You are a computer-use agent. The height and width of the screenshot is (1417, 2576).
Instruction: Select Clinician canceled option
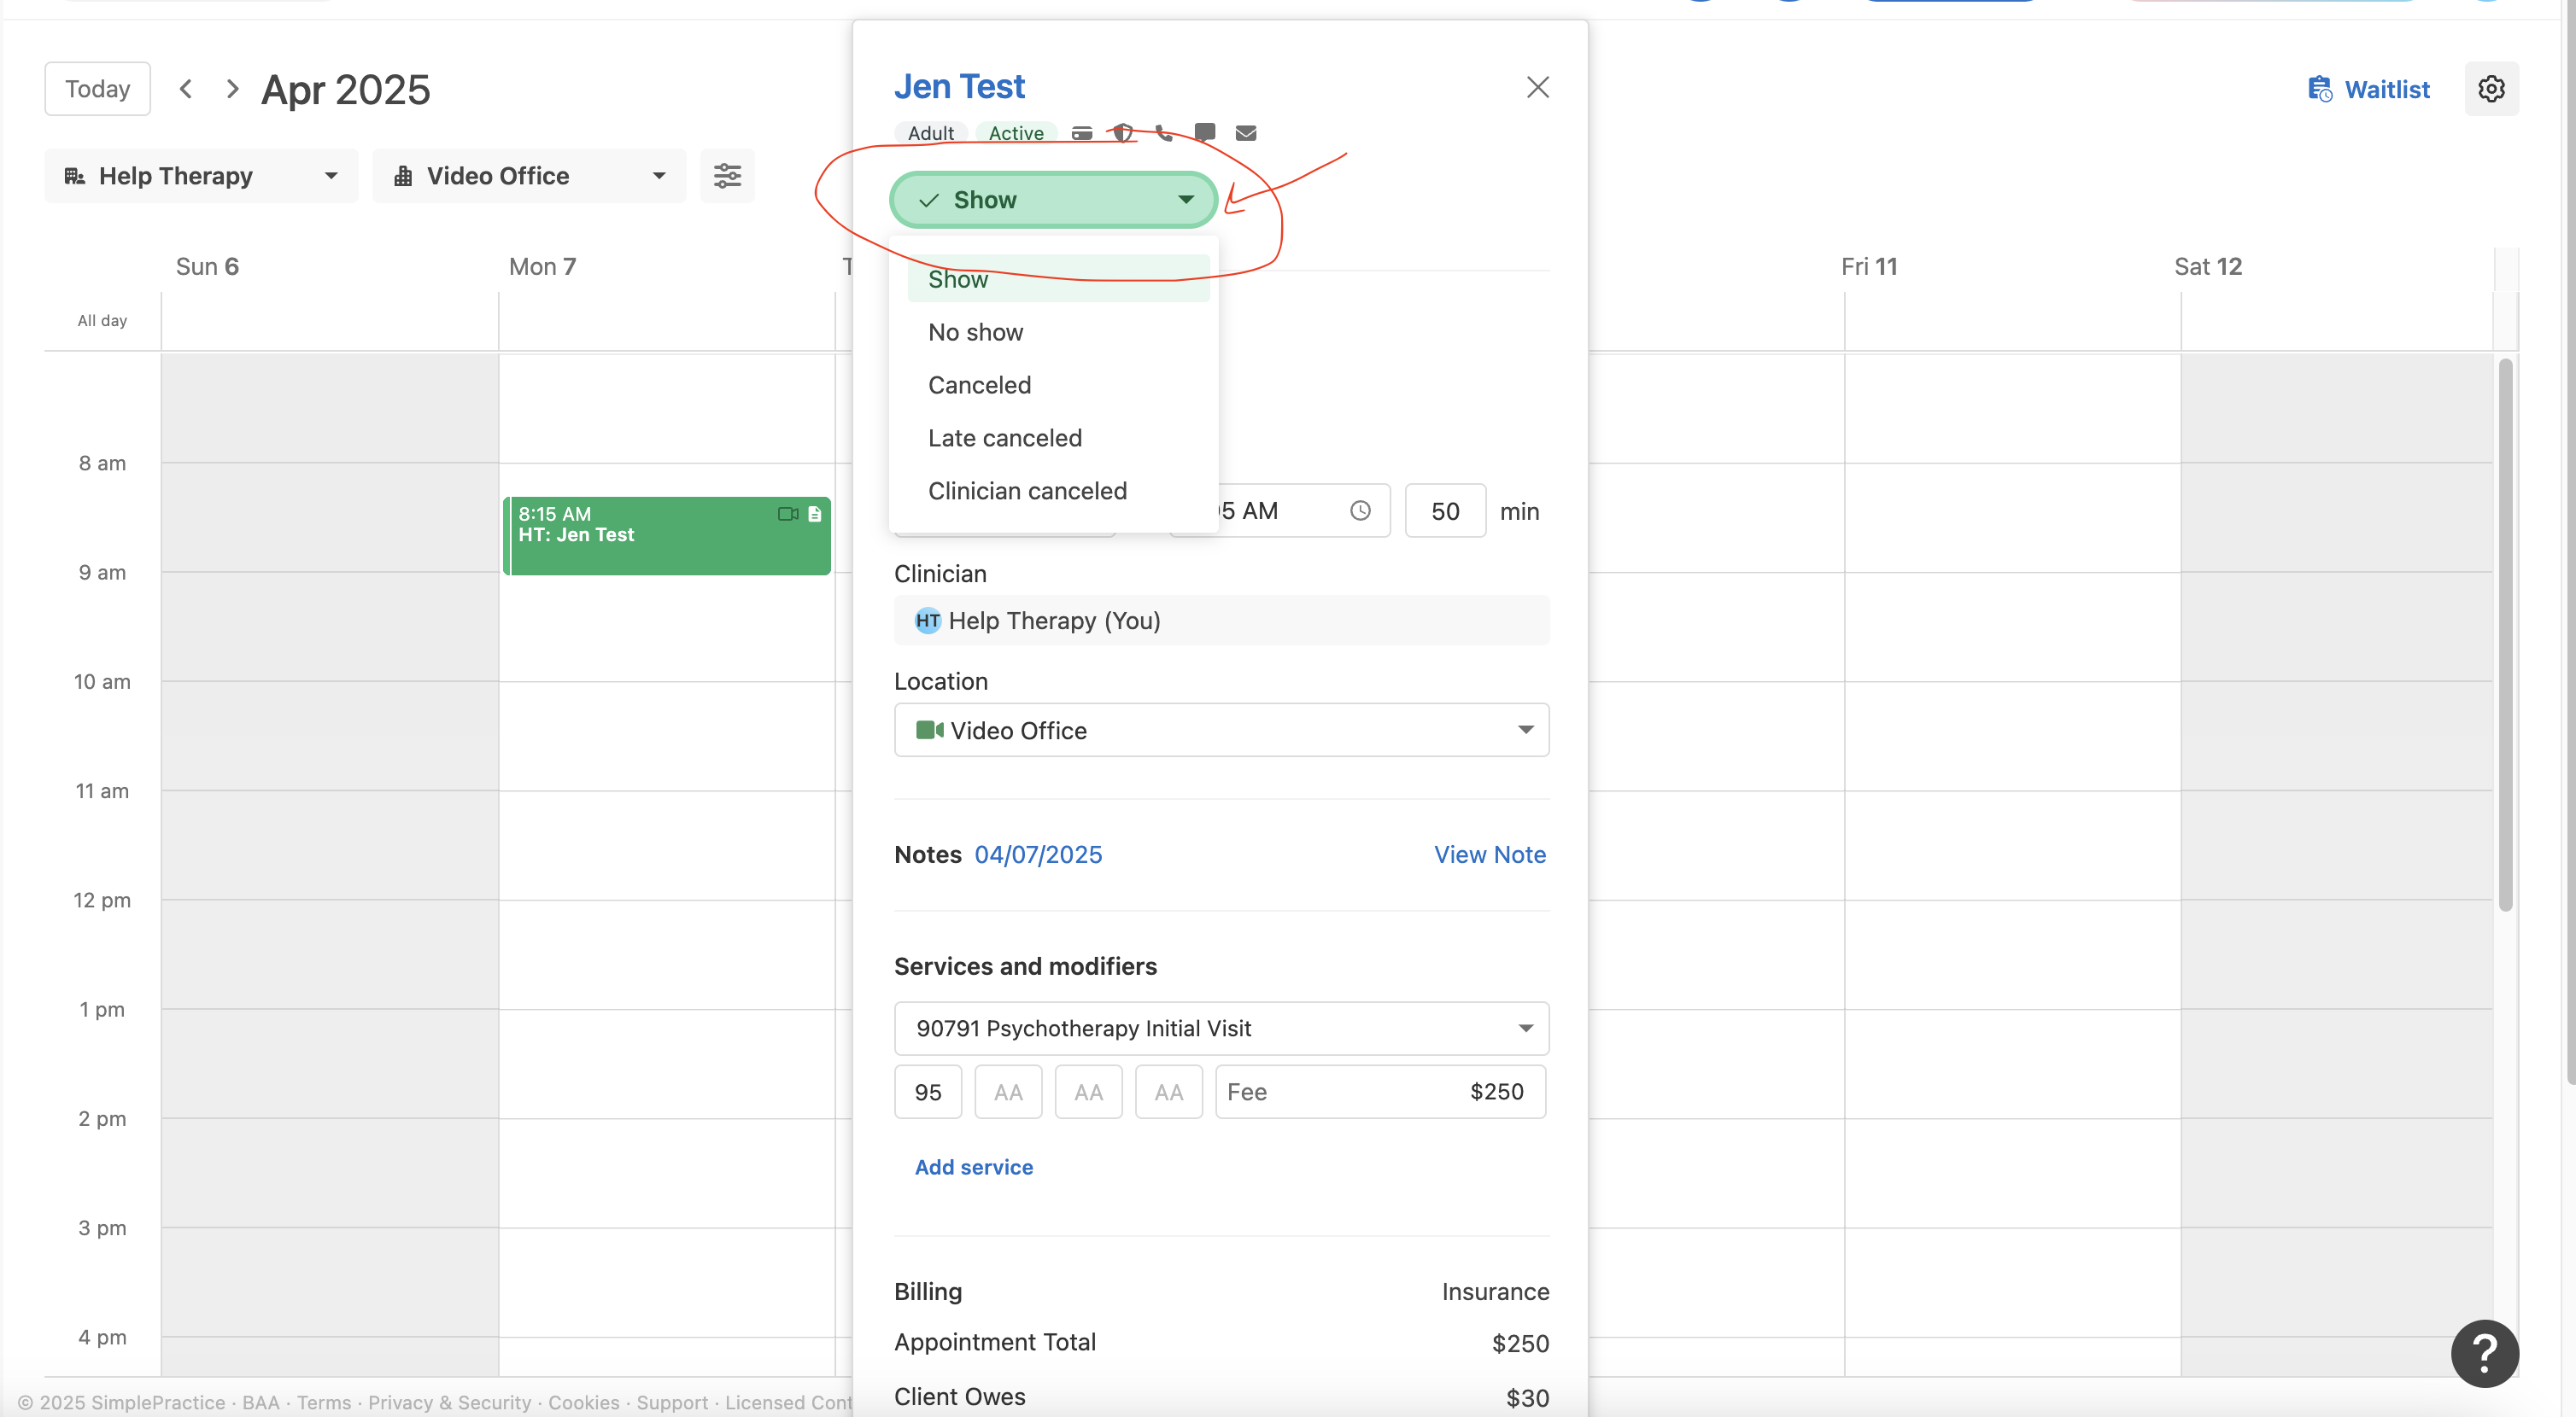(x=1027, y=491)
